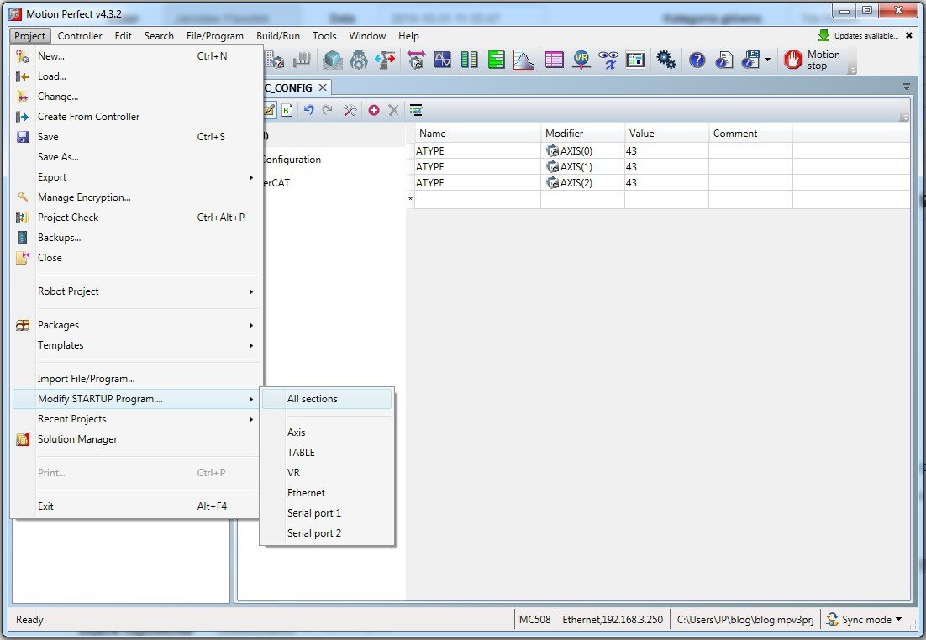Run Project Check from the menu
Screen dimensions: 926x640
pyautogui.click(x=136, y=218)
